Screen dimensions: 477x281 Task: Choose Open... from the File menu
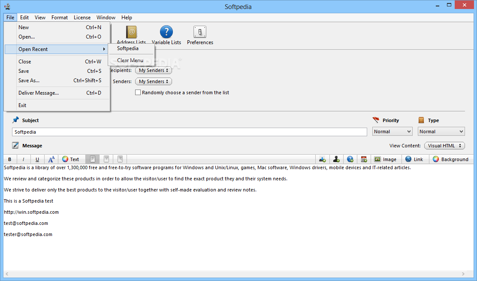click(x=57, y=37)
